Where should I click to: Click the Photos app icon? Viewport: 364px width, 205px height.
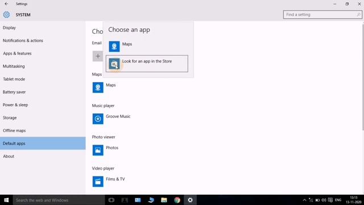point(98,150)
